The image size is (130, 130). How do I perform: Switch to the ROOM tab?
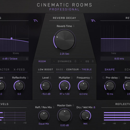point(42,61)
